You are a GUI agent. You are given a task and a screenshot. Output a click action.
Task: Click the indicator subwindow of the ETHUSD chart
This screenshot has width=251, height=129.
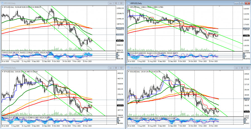(x=59, y=120)
